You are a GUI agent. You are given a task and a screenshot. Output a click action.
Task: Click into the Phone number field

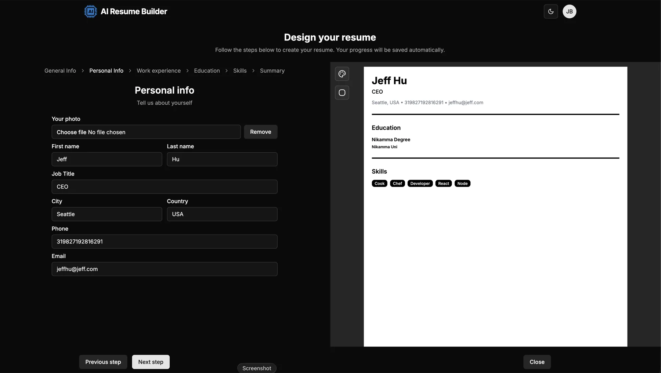coord(165,242)
